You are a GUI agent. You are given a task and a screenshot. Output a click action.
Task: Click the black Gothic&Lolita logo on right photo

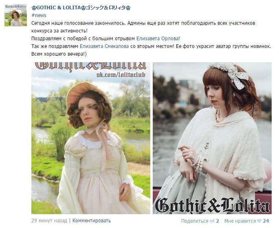[x=212, y=205]
